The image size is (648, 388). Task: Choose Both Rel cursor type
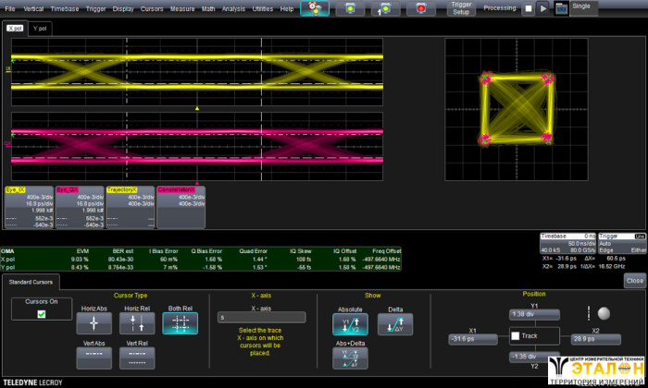pos(180,323)
